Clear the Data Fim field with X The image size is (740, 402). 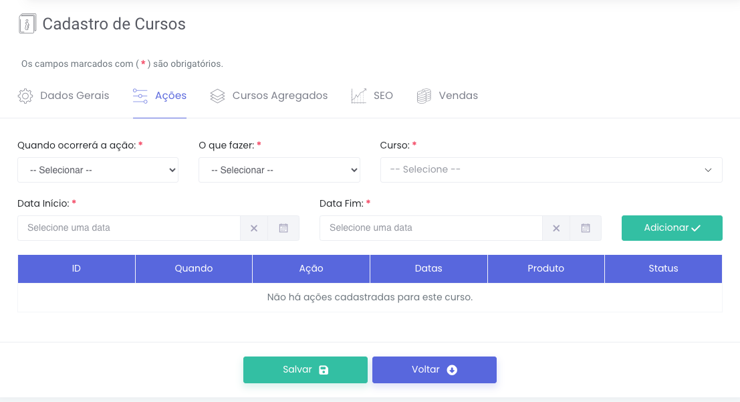(x=556, y=228)
